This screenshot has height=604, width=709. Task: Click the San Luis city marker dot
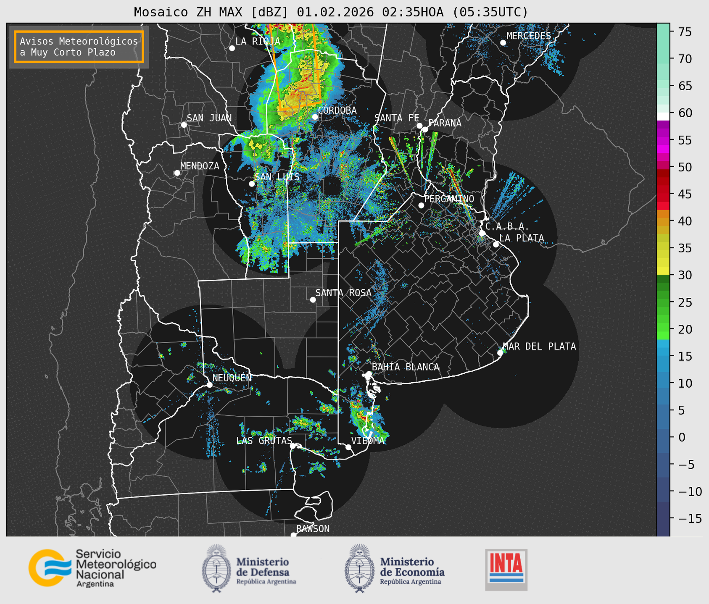tap(252, 184)
